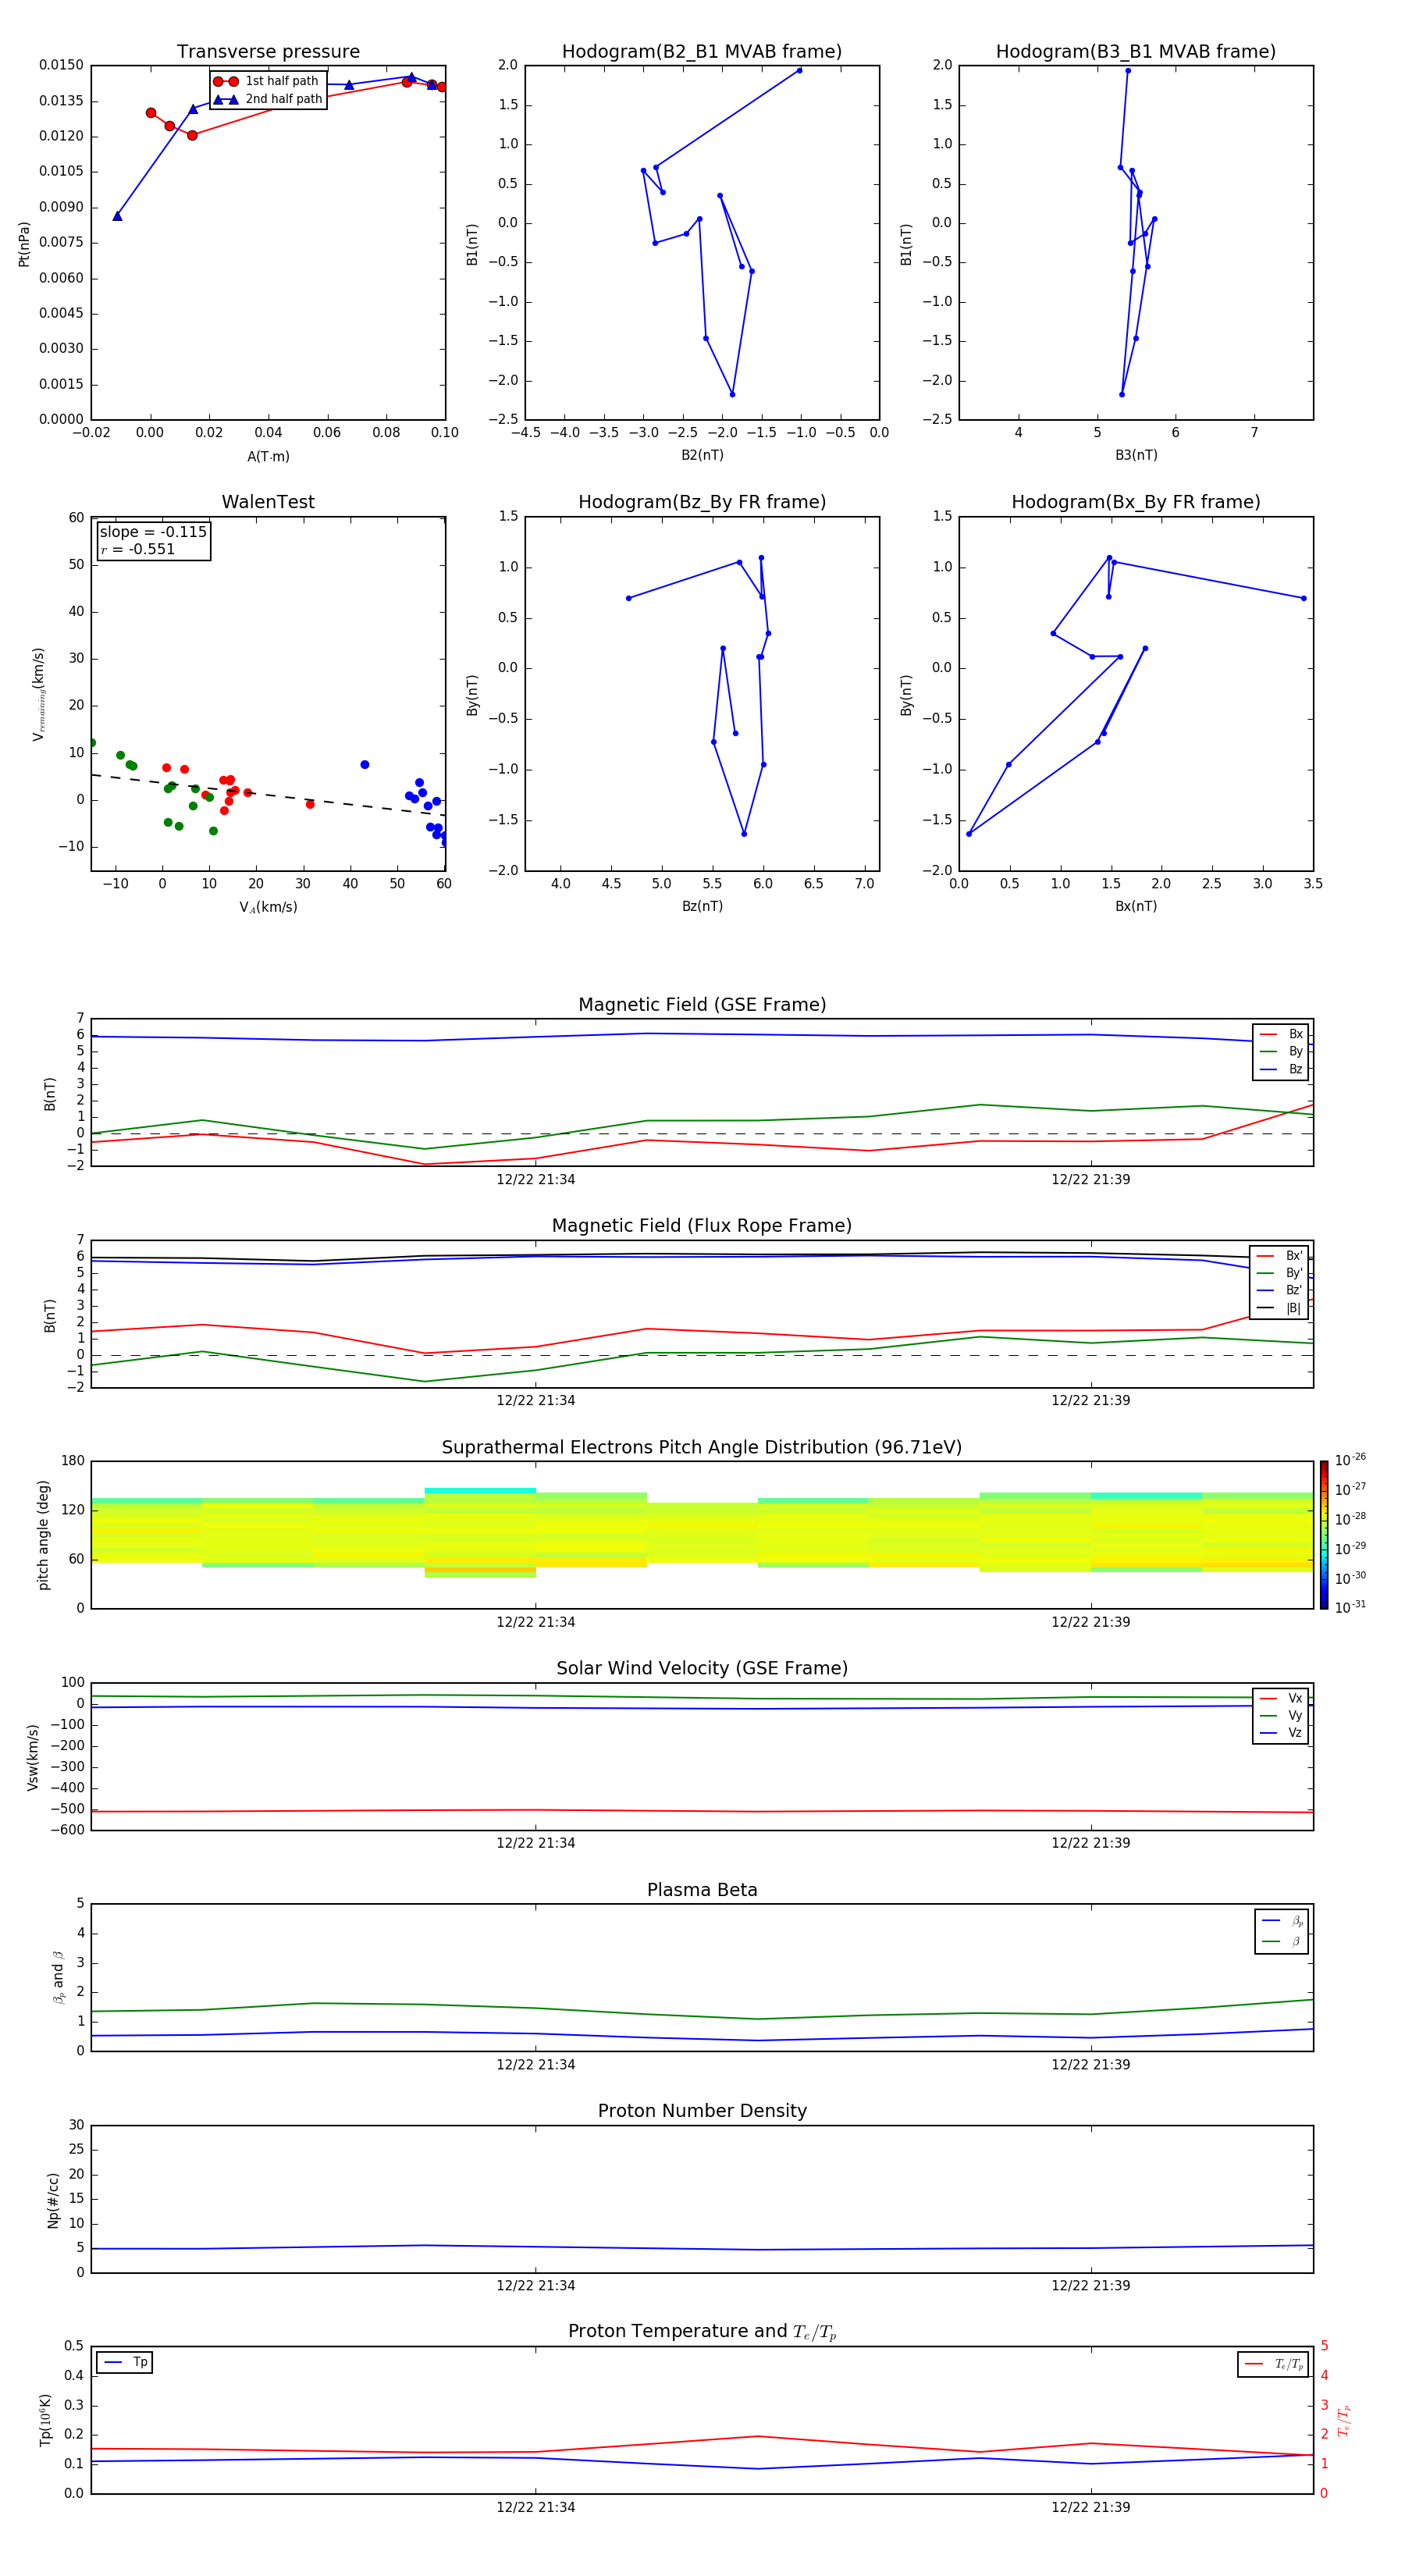Click the 'Proton Temperature and Te/Tp' title
This screenshot has width=1405, height=2576.
click(x=702, y=2332)
